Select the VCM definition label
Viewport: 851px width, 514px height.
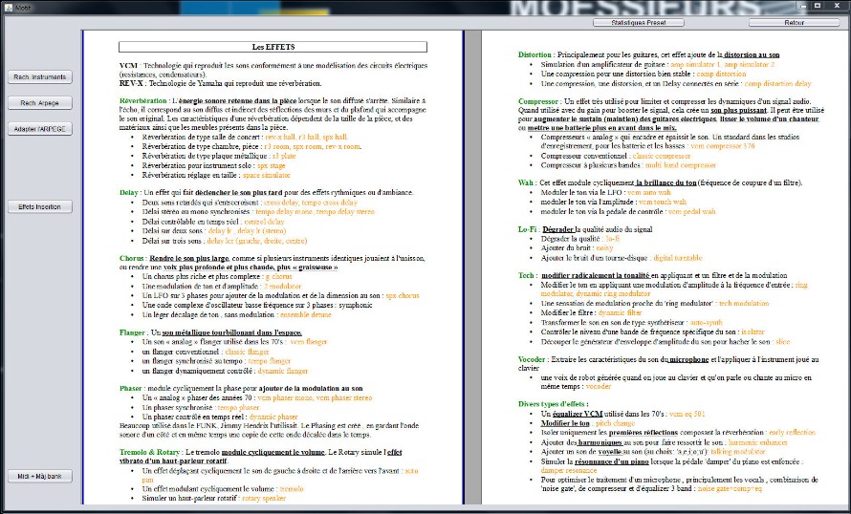tap(128, 66)
